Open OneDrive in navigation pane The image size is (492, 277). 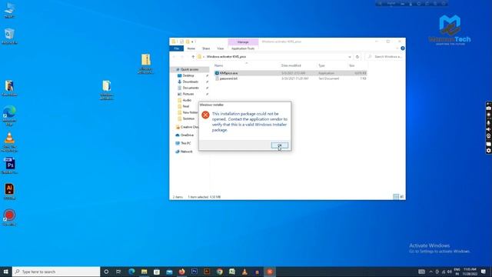pyautogui.click(x=187, y=135)
